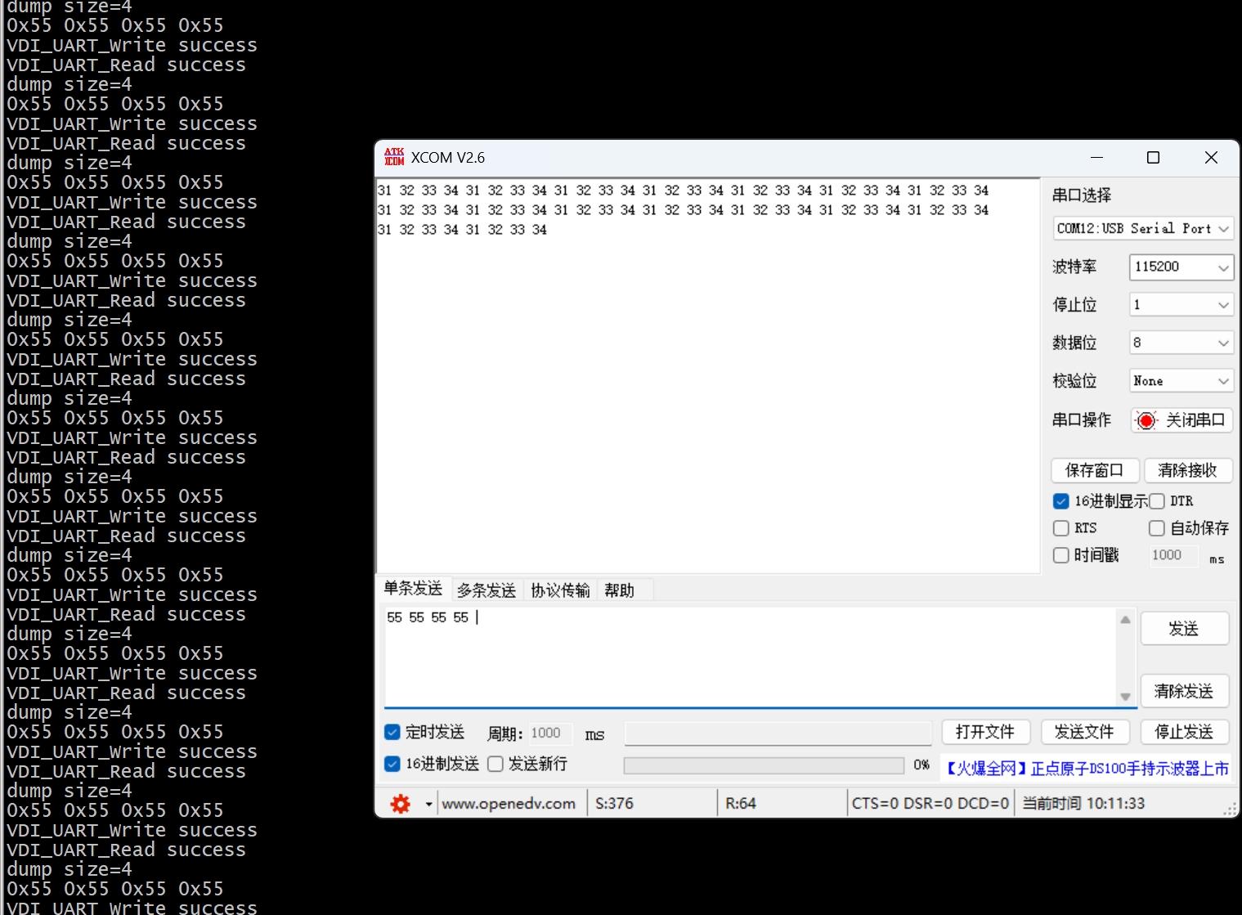Click the red serial port status indicator
This screenshot has width=1242, height=915.
point(1146,420)
